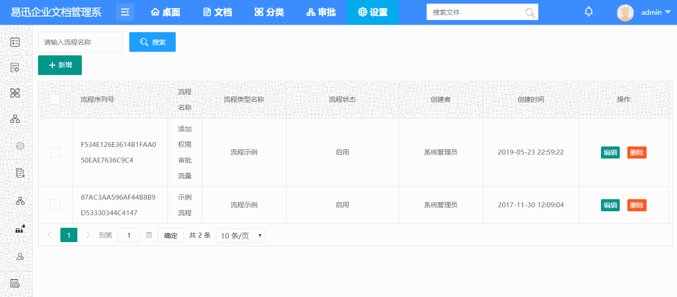The width and height of the screenshot is (677, 297).
Task: Click the category grid icon in the sidebar
Action: tap(15, 93)
